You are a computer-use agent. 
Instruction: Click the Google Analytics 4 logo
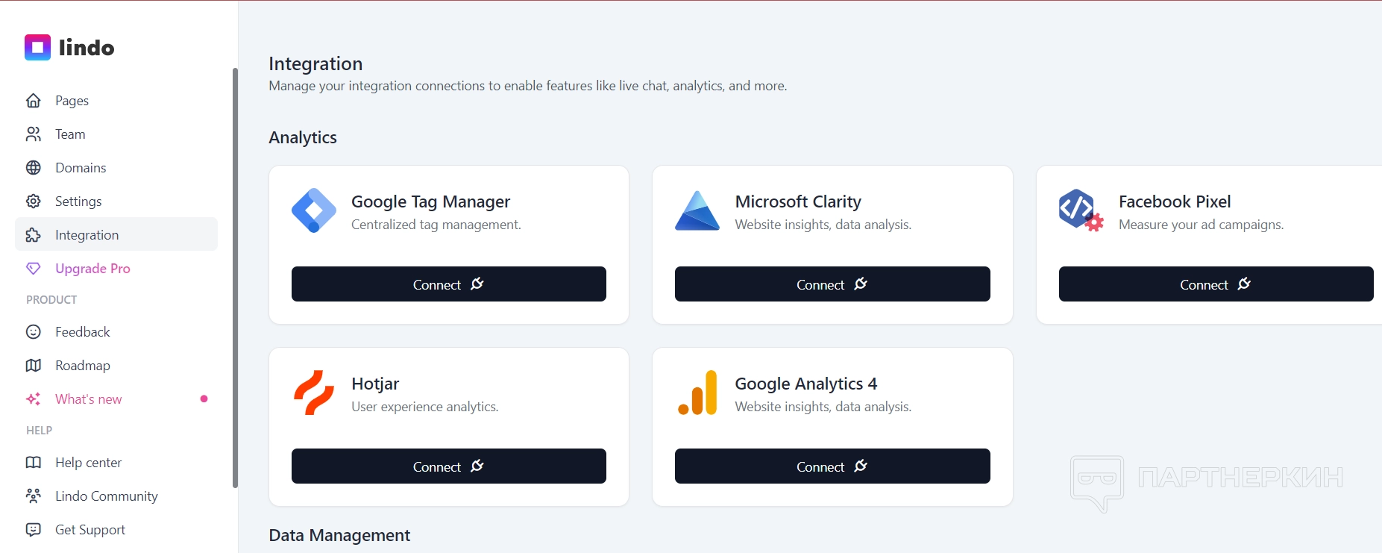coord(697,393)
